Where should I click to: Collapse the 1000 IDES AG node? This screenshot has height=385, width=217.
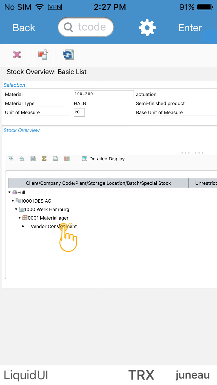[x=13, y=201]
